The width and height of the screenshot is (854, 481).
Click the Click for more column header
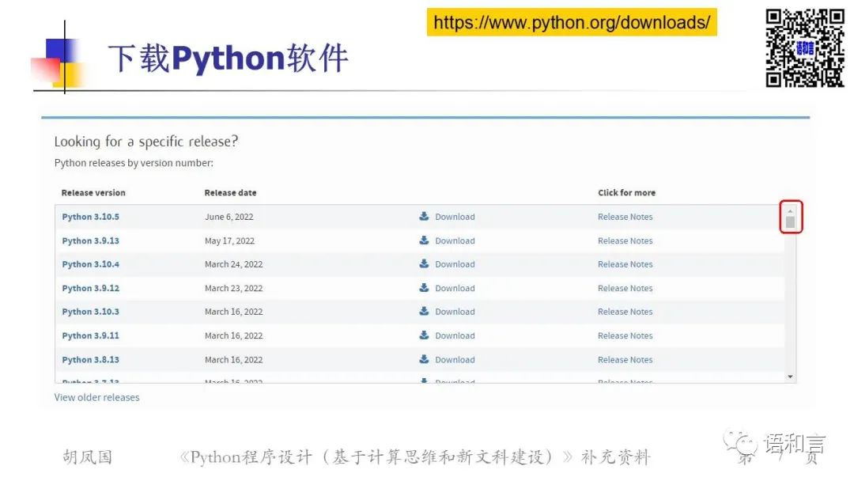click(627, 193)
